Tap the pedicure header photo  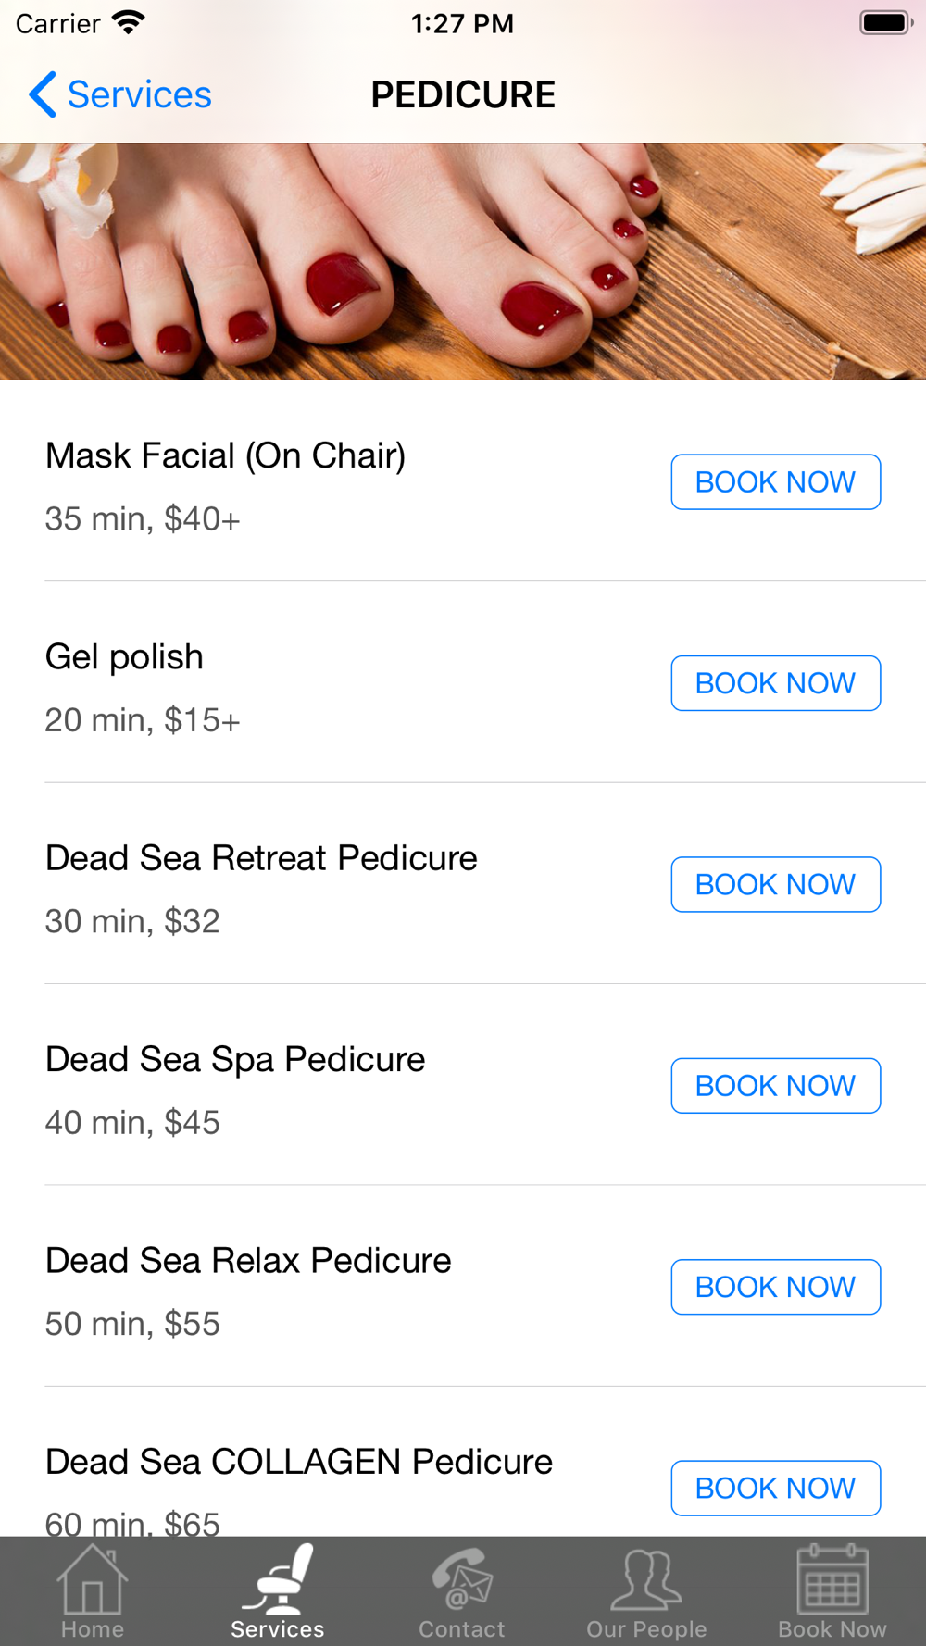tap(463, 261)
